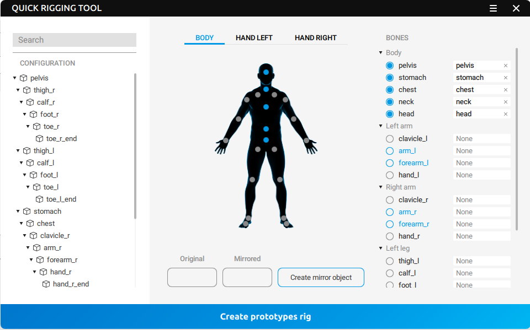Click the cube icon beside toe_l_end
Viewport: 530px width, 330px height.
click(40, 199)
